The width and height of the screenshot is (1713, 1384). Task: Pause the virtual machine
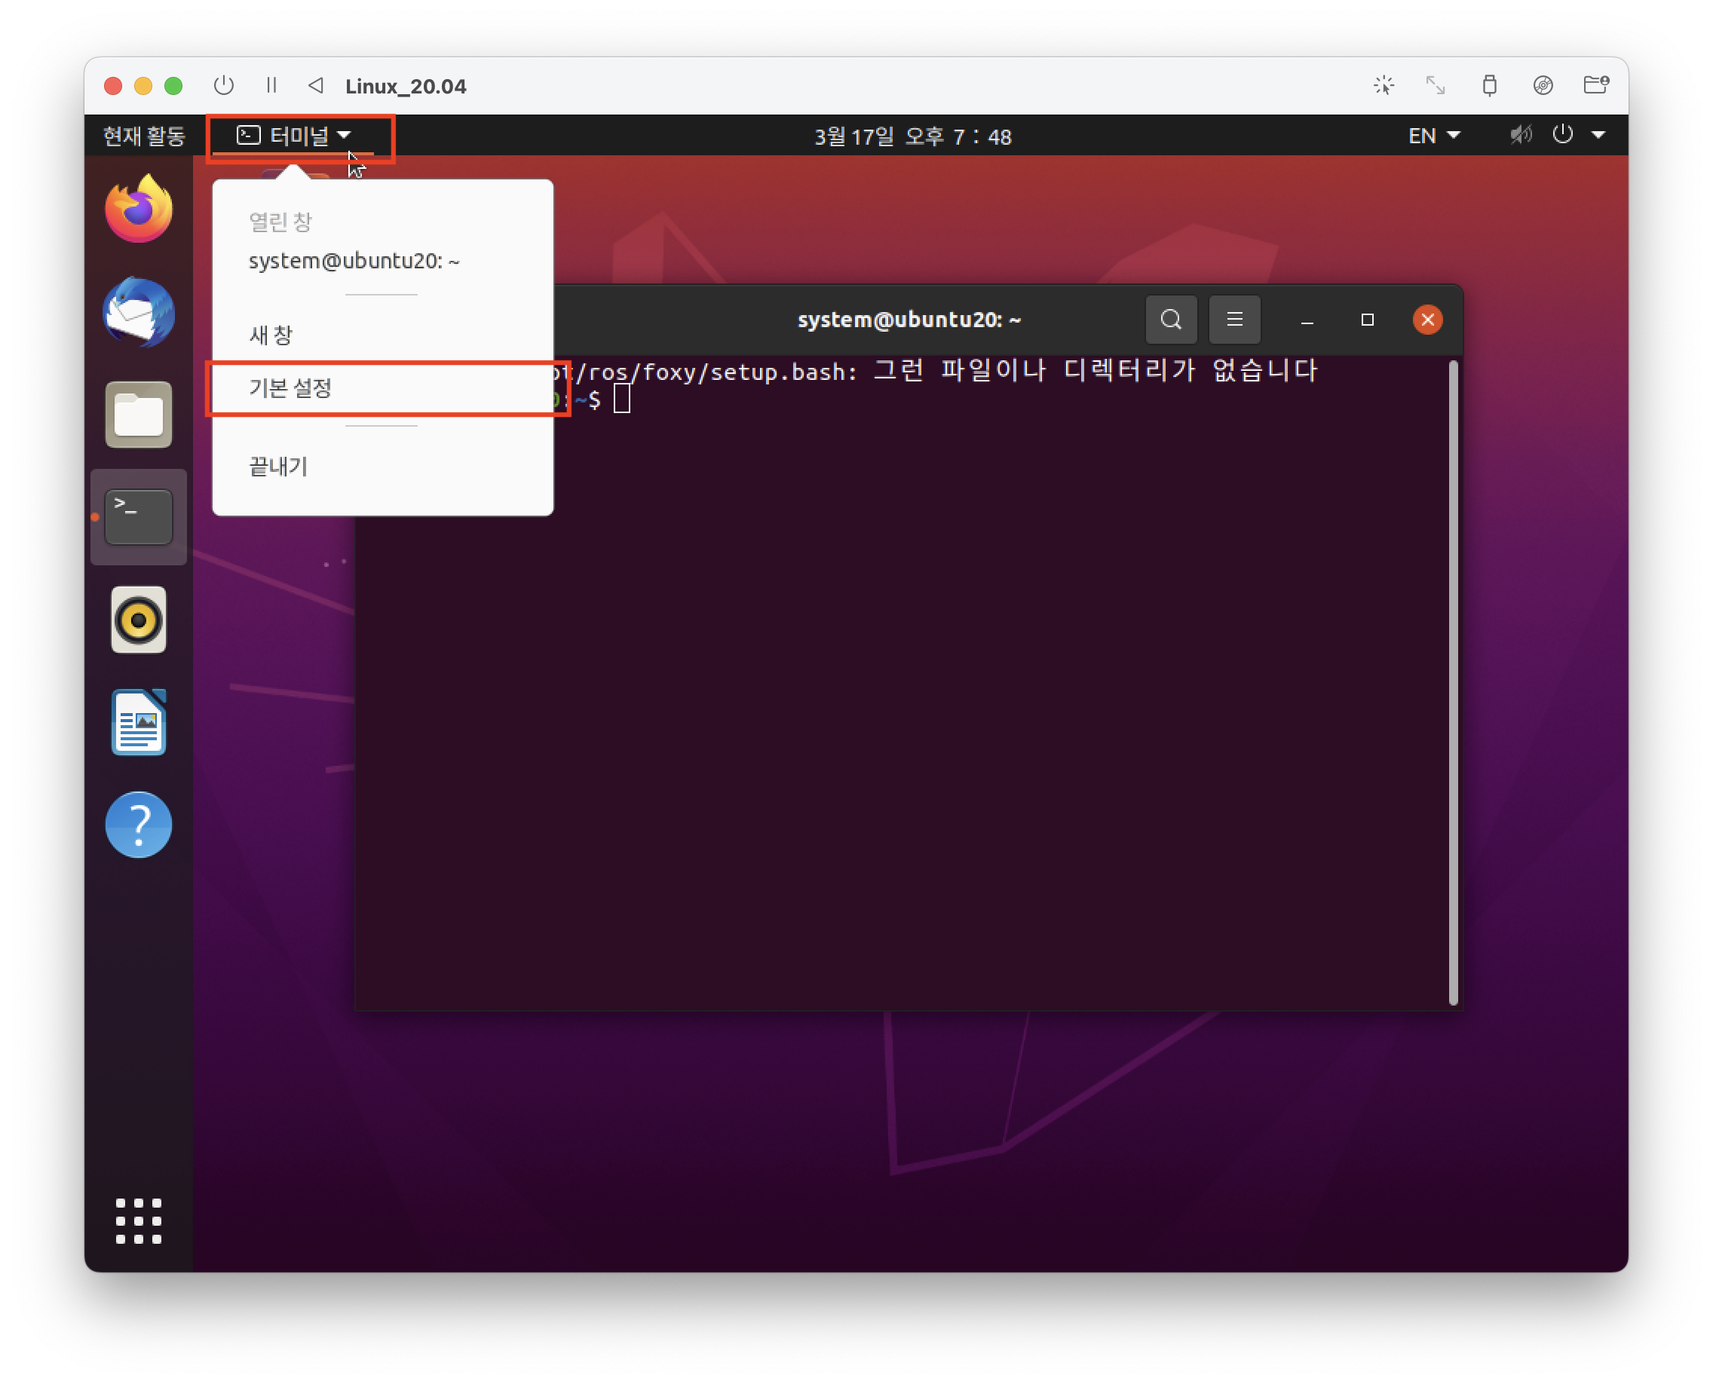click(x=271, y=85)
